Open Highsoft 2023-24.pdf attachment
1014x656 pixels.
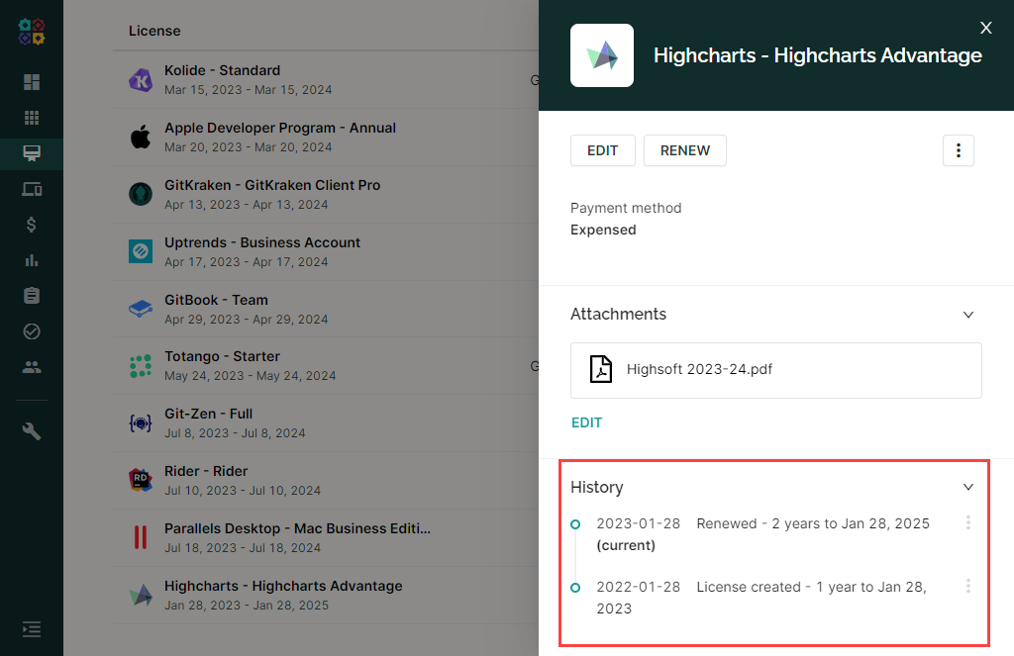tap(776, 370)
